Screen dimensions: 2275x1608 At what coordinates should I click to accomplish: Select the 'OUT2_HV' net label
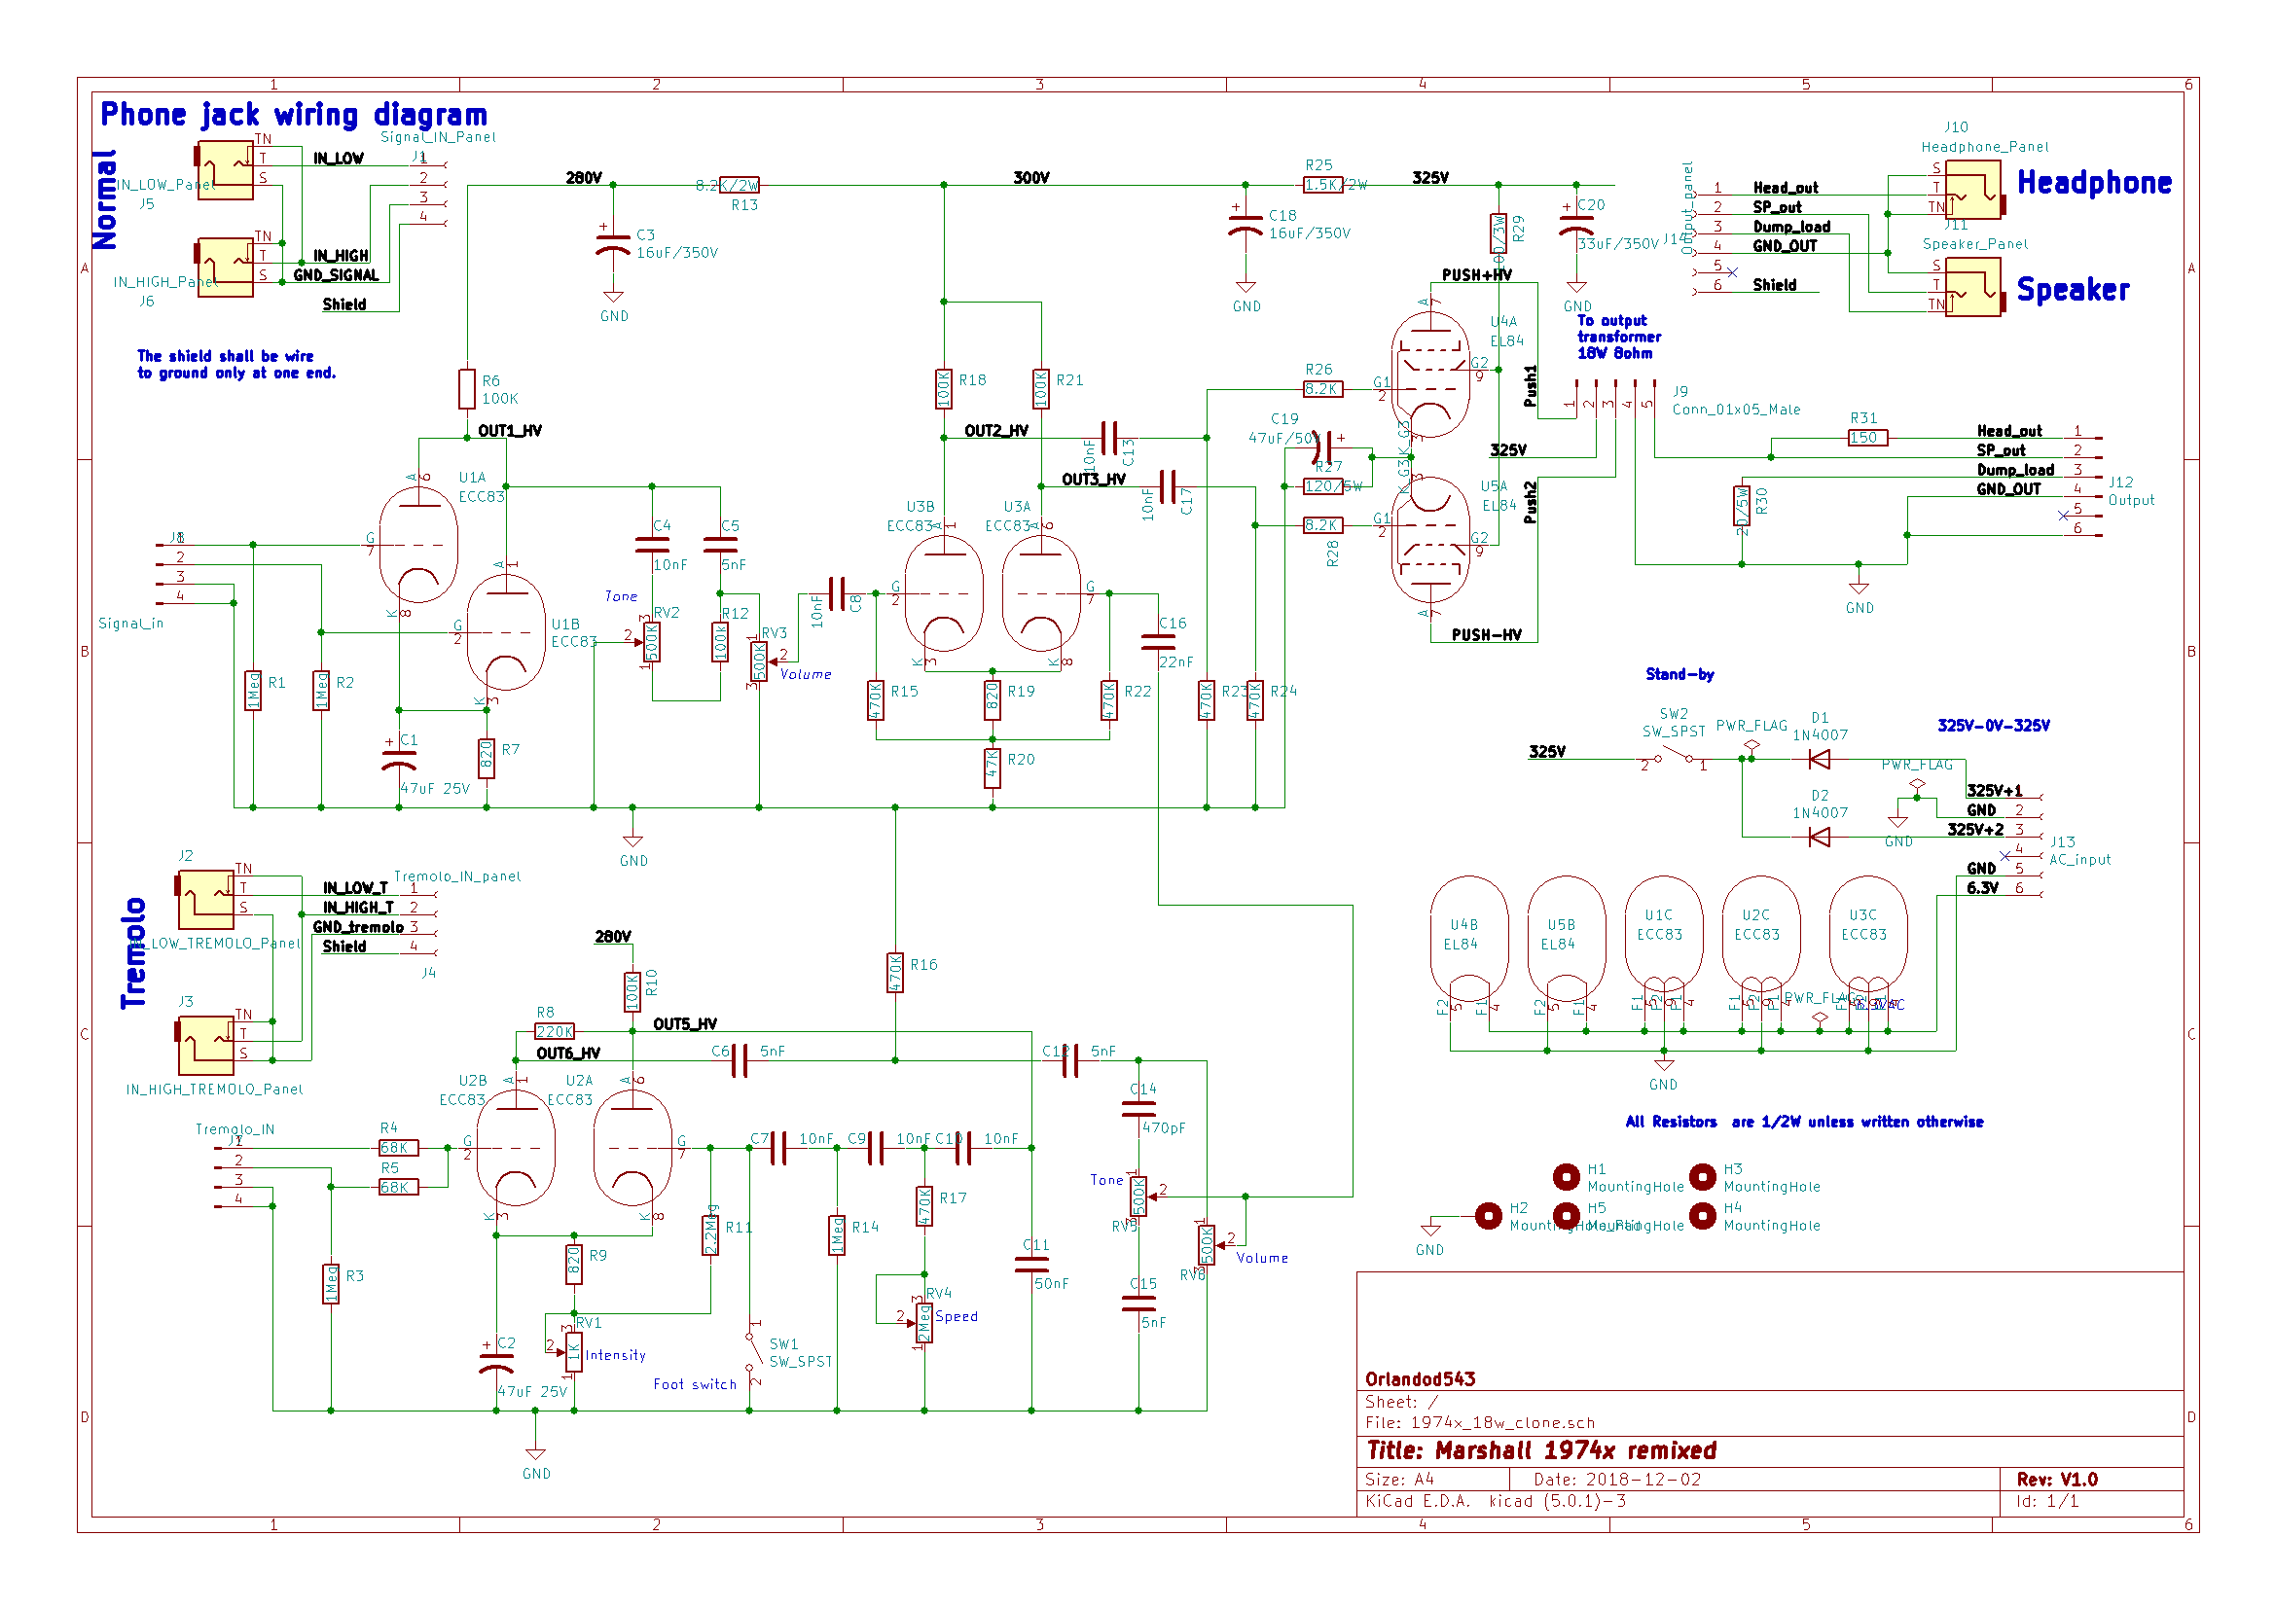click(x=996, y=431)
